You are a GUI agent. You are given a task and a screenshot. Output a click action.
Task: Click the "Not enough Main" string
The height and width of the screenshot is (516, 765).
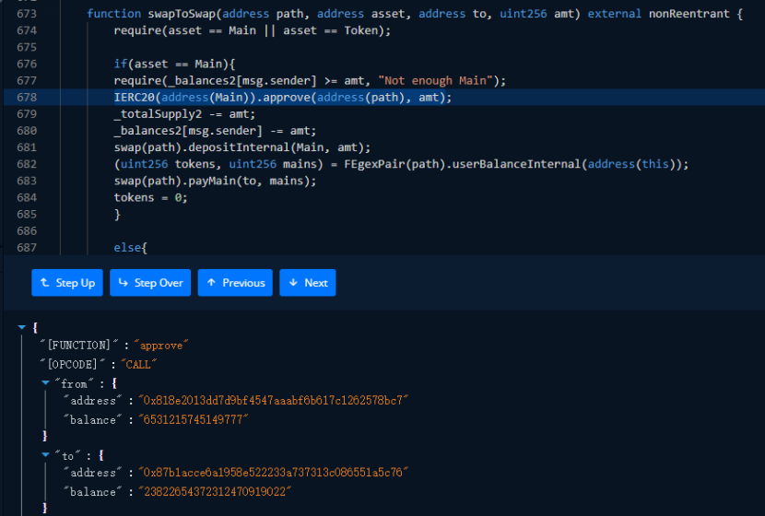point(437,80)
